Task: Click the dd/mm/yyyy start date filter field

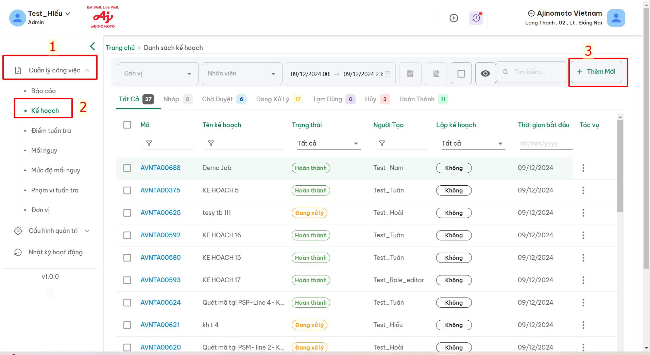Action: tap(546, 143)
